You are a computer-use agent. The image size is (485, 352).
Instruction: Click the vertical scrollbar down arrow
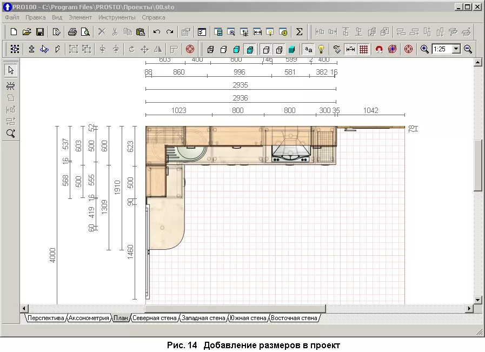[477, 300]
